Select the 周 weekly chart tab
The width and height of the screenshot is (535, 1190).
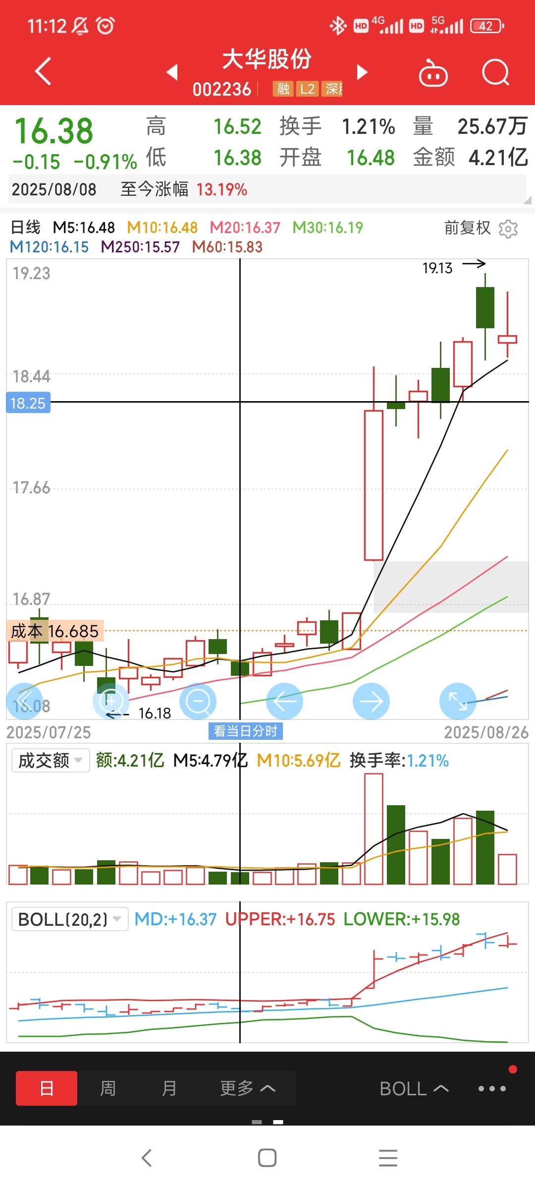pos(108,1088)
